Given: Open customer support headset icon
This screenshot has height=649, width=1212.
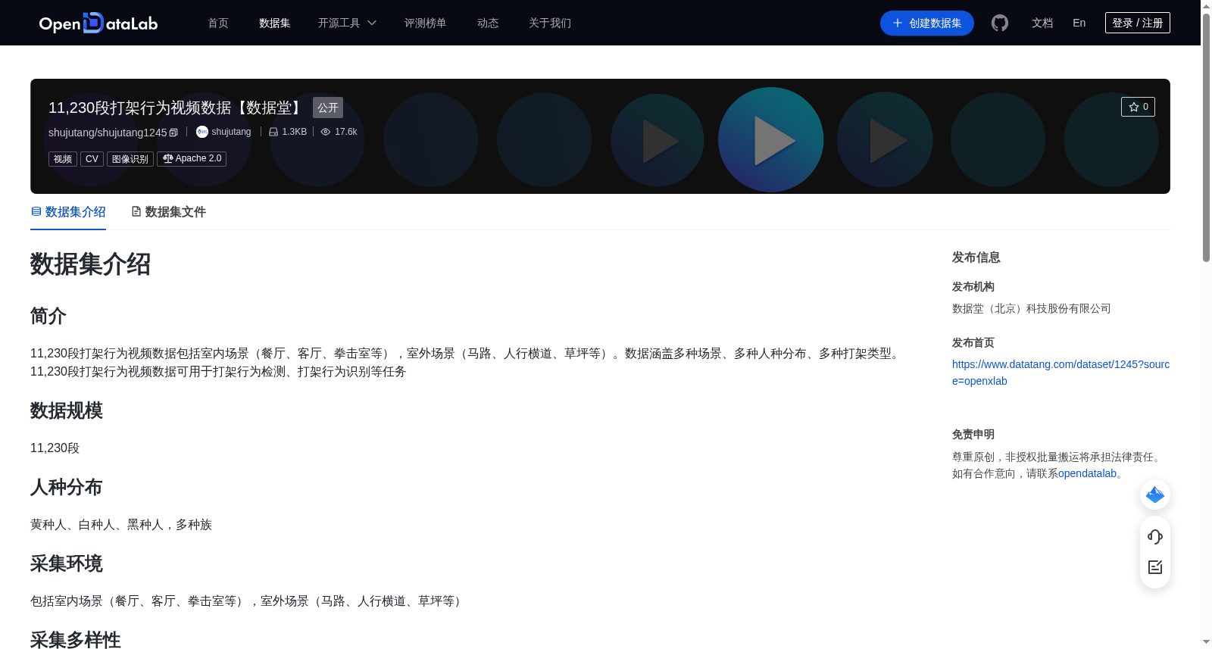Looking at the screenshot, I should [1155, 537].
